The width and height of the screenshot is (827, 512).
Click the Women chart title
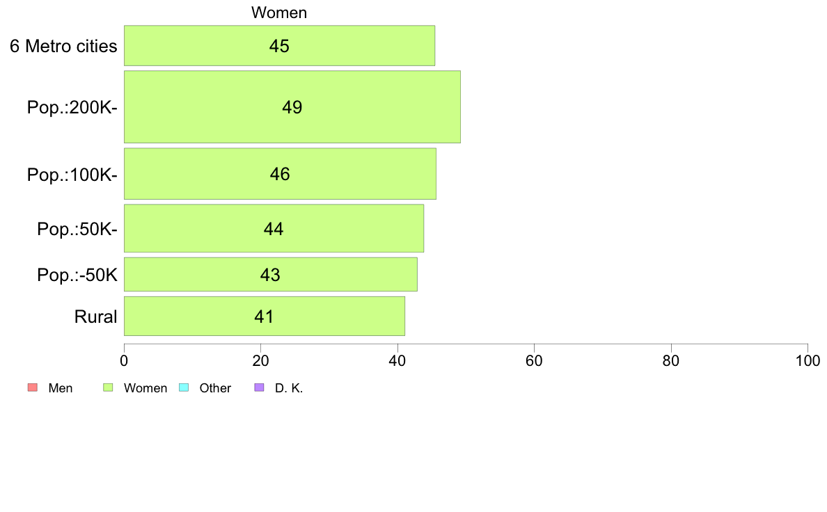tap(279, 12)
